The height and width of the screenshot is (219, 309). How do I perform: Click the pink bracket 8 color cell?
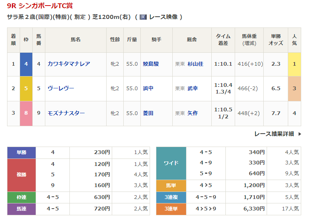pyautogui.click(x=26, y=113)
